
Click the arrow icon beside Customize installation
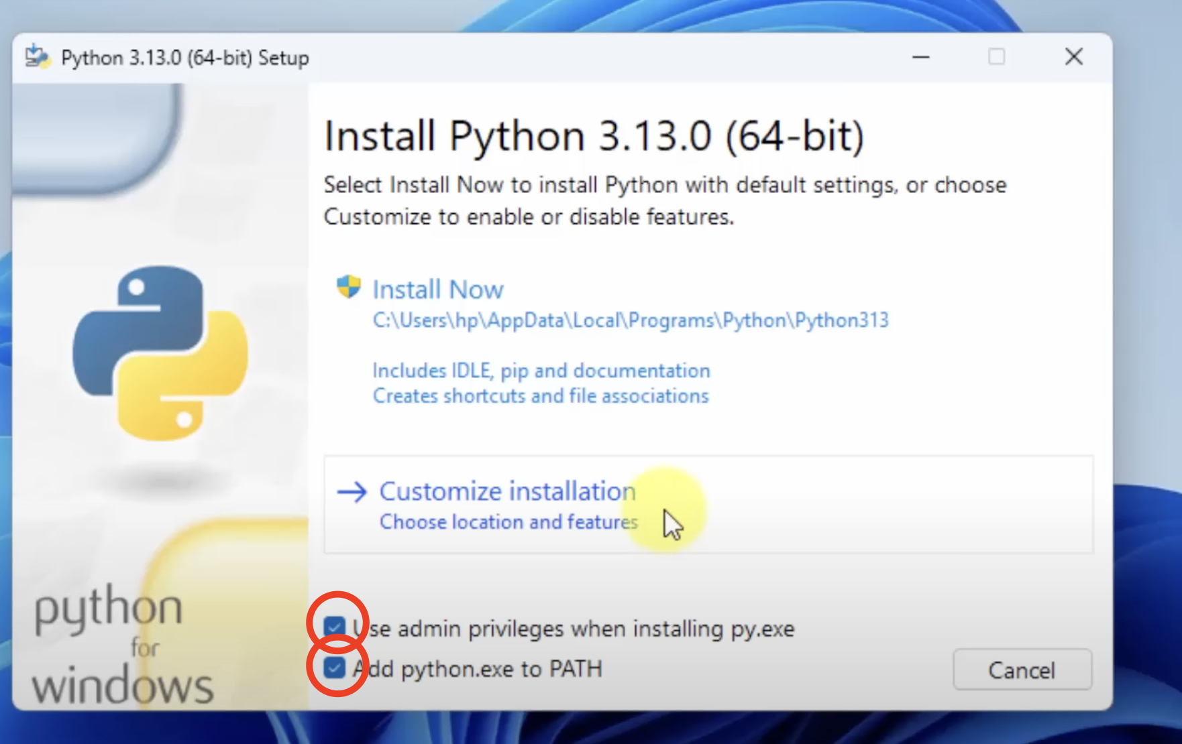point(352,492)
